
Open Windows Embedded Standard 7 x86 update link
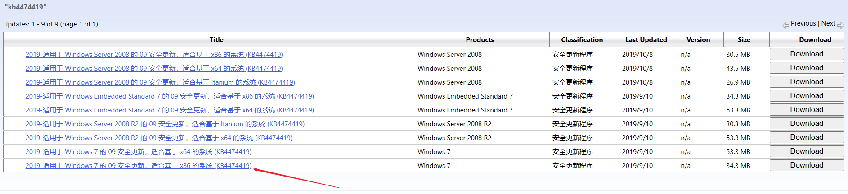coord(170,96)
